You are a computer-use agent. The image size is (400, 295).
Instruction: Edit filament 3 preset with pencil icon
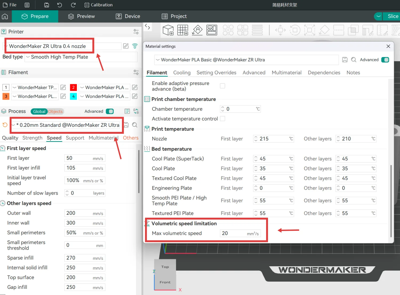(63, 96)
